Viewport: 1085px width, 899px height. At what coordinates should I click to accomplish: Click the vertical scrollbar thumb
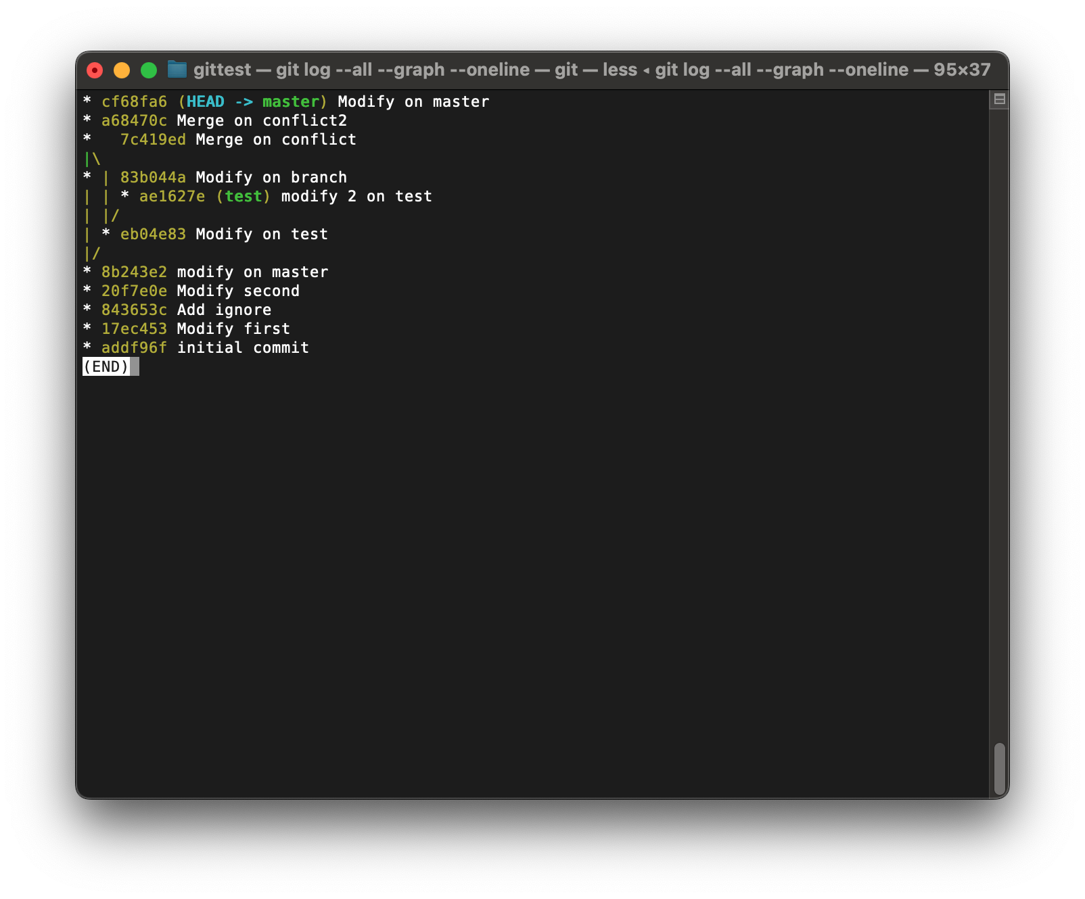tap(999, 769)
